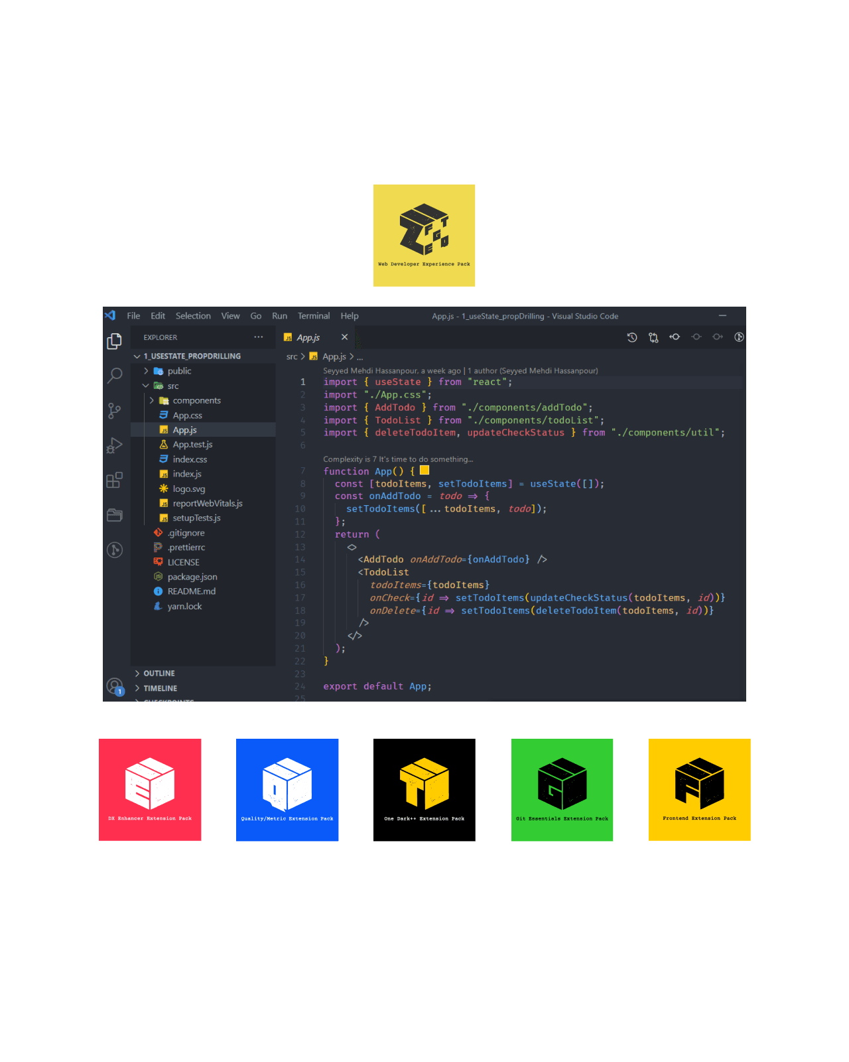Open the File menu
The height and width of the screenshot is (1062, 849).
(x=133, y=316)
